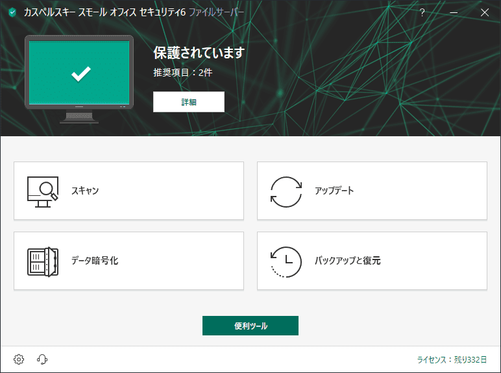The height and width of the screenshot is (373, 501).
Task: Click the バックアップと復元 label text
Action: click(348, 261)
